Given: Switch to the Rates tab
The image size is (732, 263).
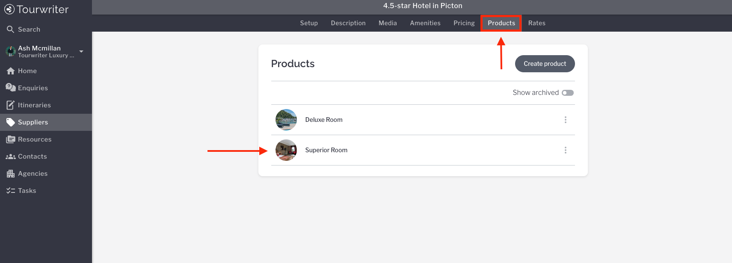Looking at the screenshot, I should pyautogui.click(x=536, y=23).
